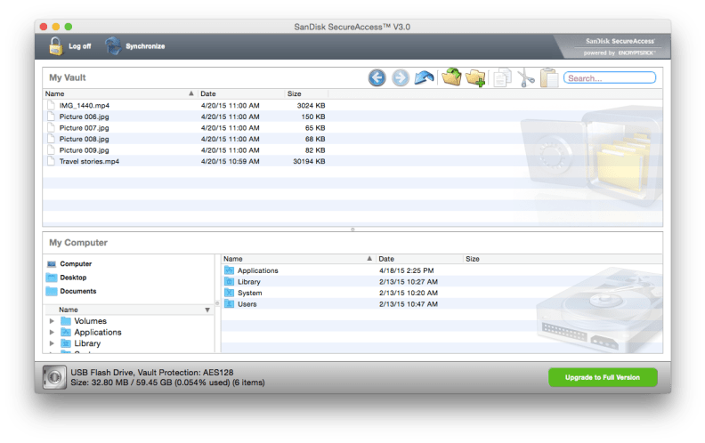Select IMG_1440.mp4 file name
Screen dimensions: 705x443
85,106
